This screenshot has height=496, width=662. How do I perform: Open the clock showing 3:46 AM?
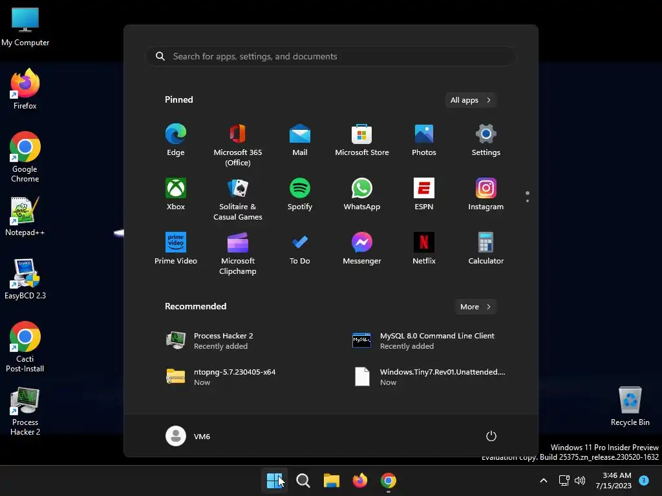pyautogui.click(x=614, y=480)
